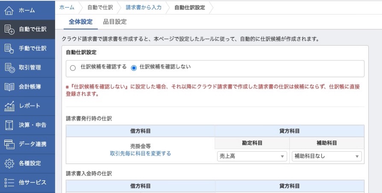
Task: Expand the 補助科目なし dropdown
Action: coord(327,156)
